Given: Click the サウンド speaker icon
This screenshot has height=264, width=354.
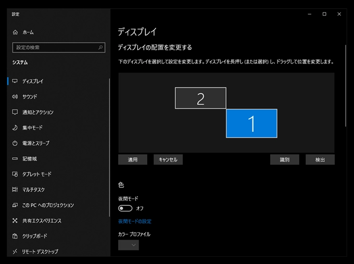Looking at the screenshot, I should (x=15, y=97).
